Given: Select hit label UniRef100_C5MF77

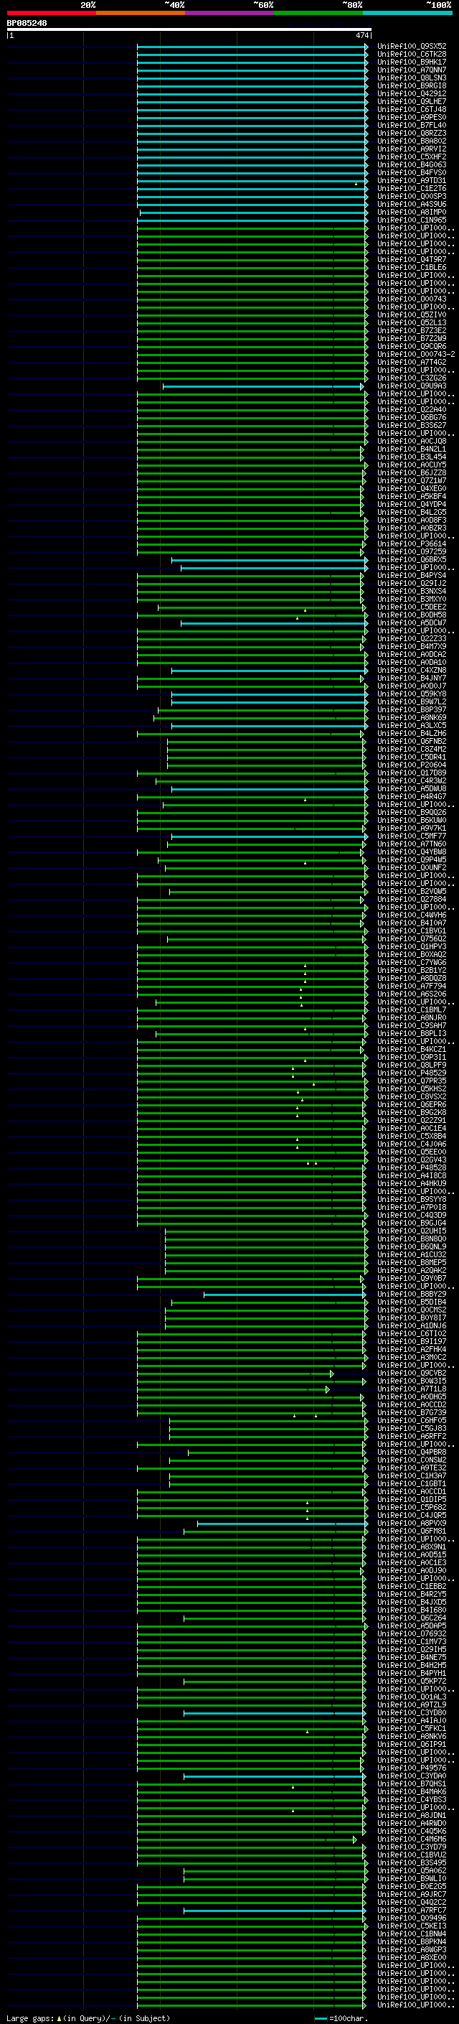Looking at the screenshot, I should (x=412, y=836).
